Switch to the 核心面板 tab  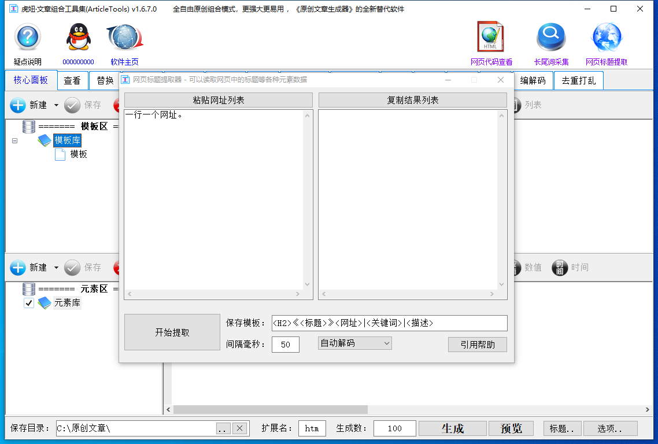[x=31, y=80]
